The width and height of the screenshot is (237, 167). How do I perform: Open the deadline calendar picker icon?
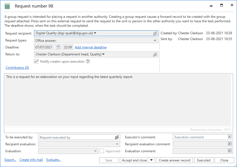(58, 47)
